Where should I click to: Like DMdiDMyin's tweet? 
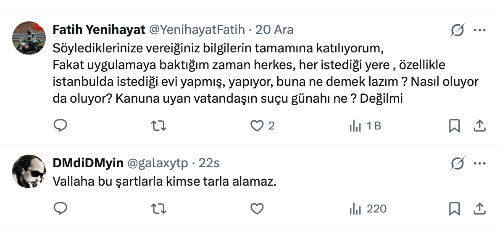[x=256, y=208]
